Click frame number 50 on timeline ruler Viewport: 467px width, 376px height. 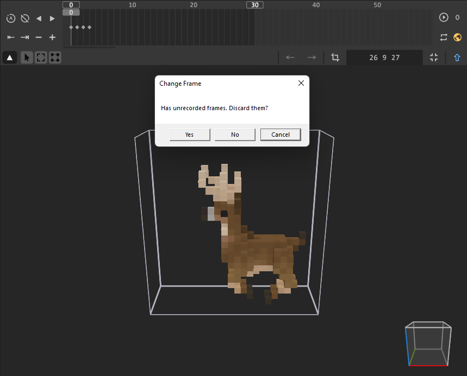[377, 5]
